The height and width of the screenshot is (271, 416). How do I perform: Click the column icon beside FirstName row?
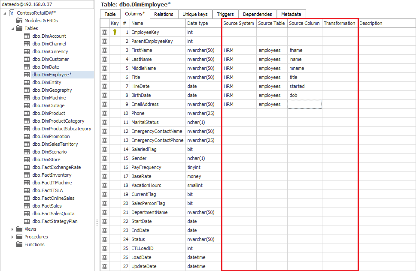(x=104, y=50)
